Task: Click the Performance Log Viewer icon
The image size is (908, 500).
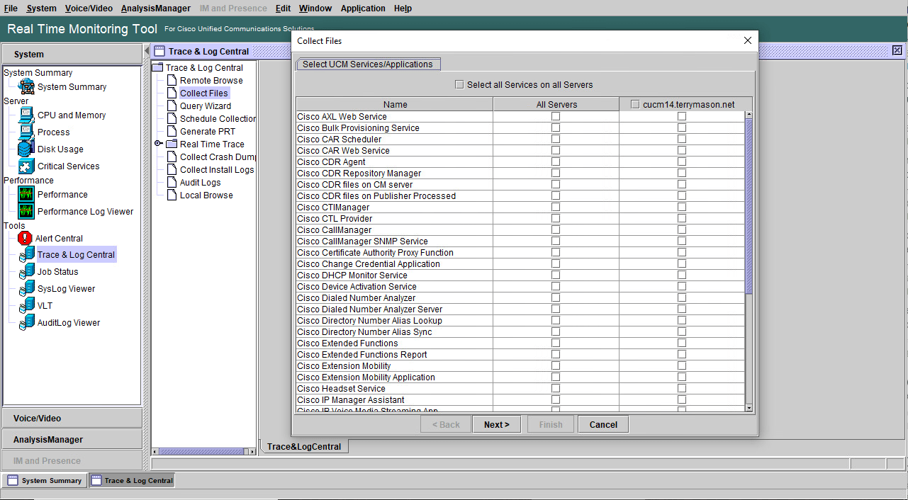Action: pyautogui.click(x=27, y=212)
